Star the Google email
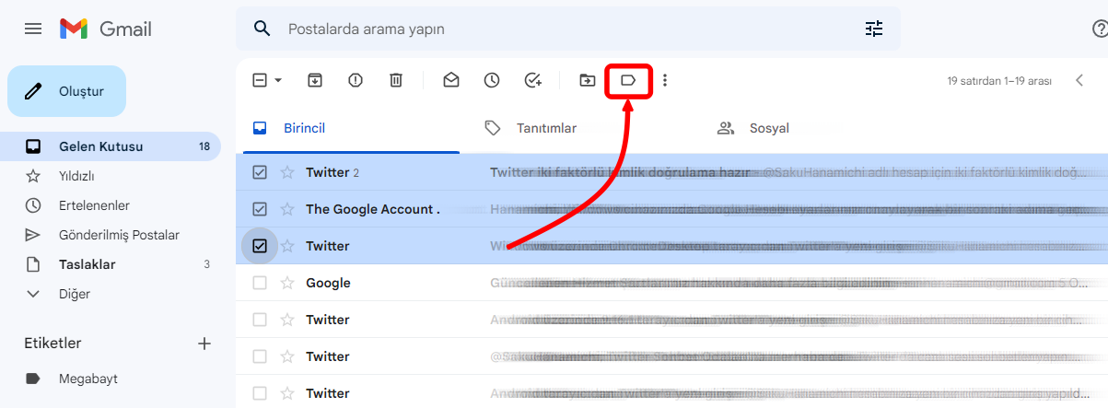1108x408 pixels. 287,283
